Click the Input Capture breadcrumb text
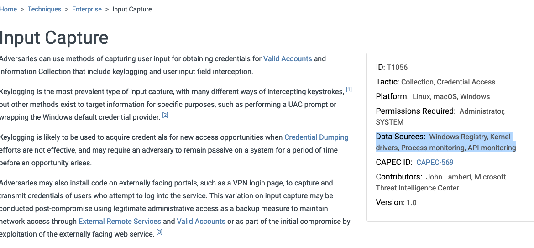 tap(132, 9)
